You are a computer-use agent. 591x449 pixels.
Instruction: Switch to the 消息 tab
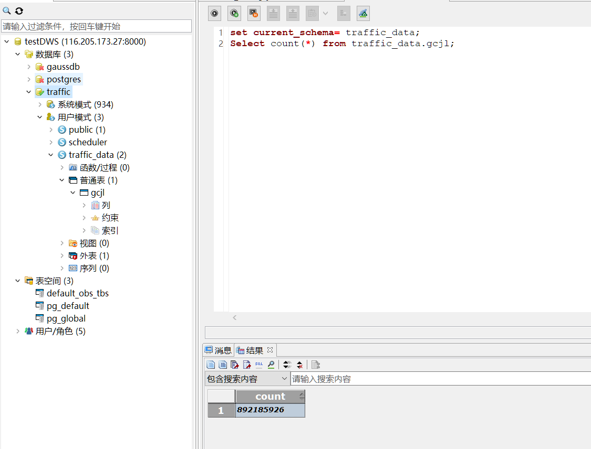(218, 350)
